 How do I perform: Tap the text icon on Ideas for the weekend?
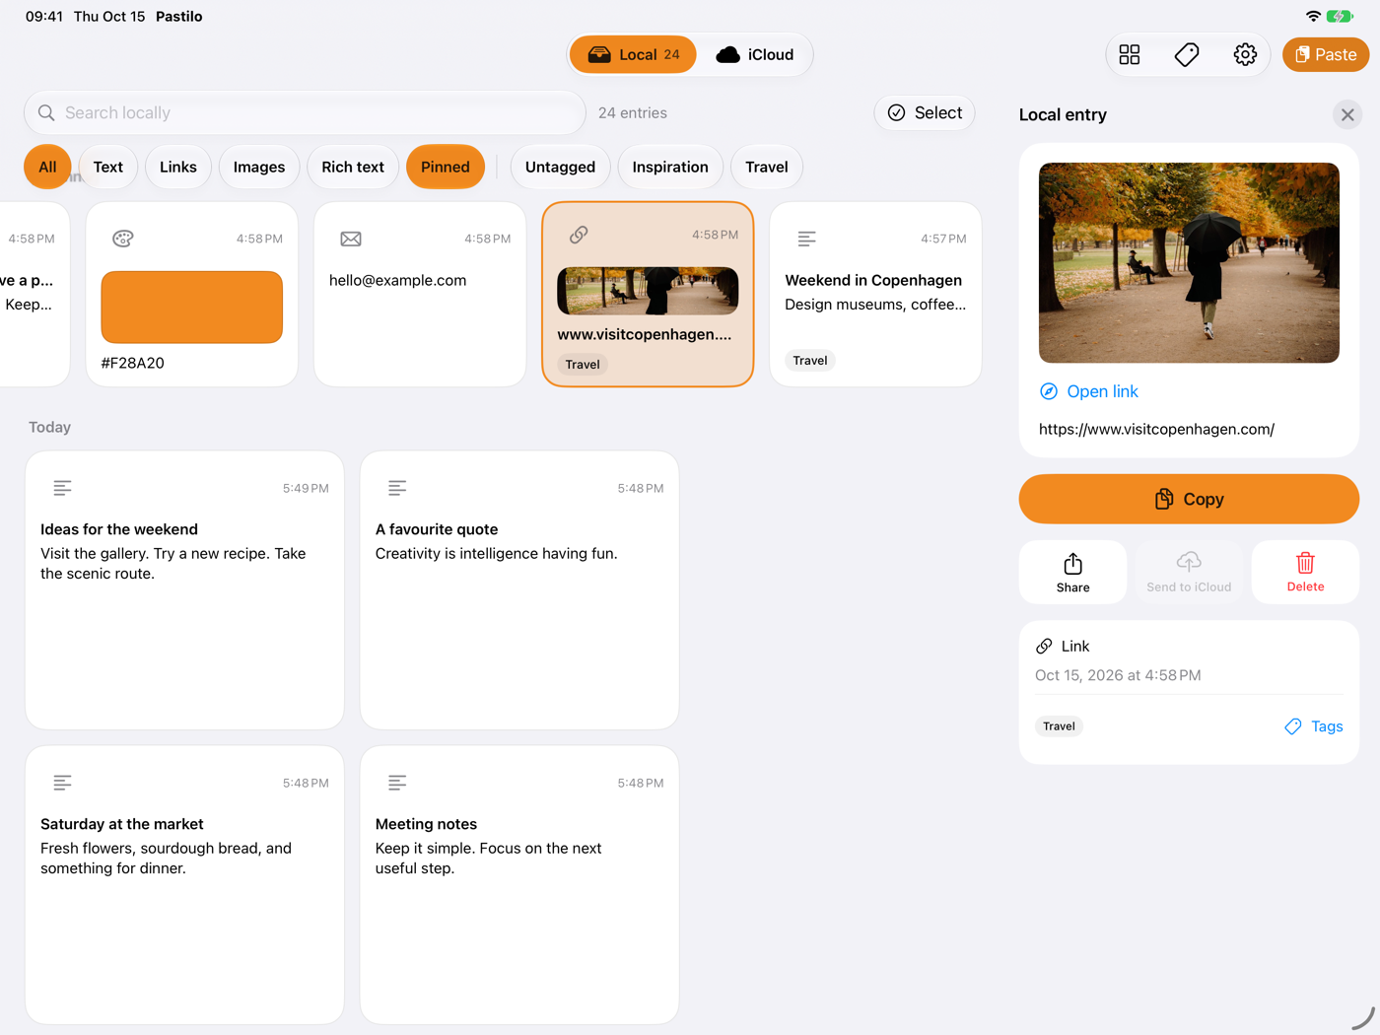click(x=62, y=488)
